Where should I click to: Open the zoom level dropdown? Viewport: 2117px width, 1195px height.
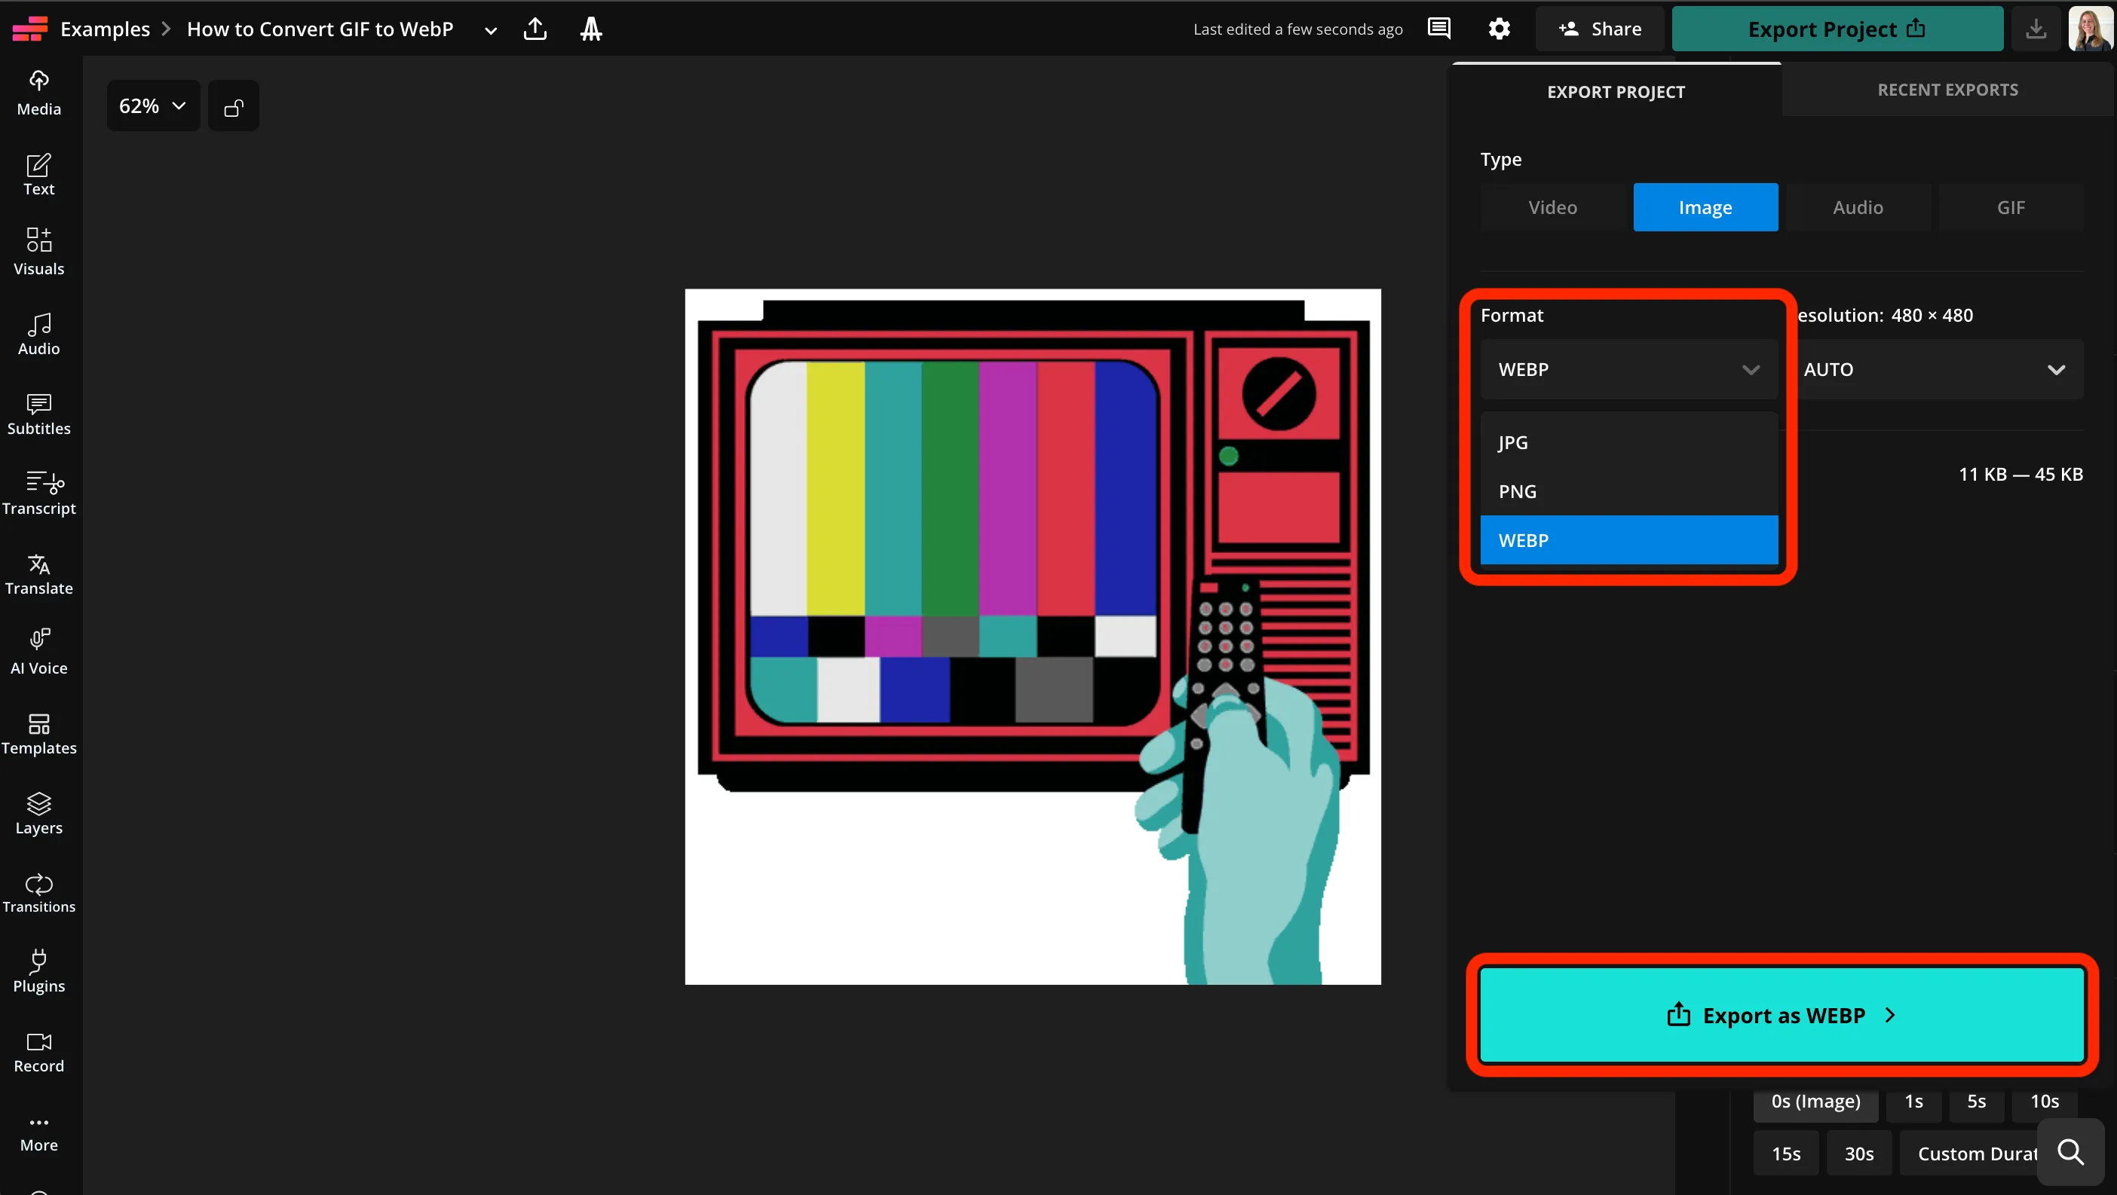[152, 105]
